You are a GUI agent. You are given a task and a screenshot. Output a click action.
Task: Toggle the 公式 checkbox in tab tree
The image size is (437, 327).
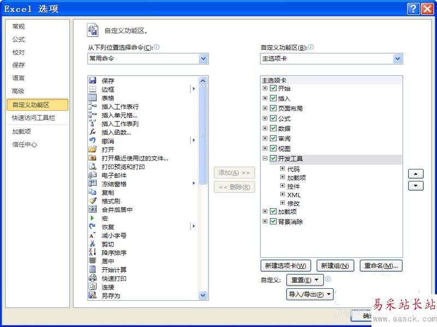[x=274, y=118]
